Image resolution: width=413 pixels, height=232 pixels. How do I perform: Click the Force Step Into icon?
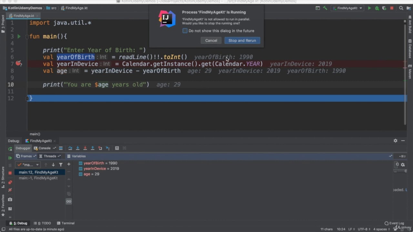[x=85, y=148]
